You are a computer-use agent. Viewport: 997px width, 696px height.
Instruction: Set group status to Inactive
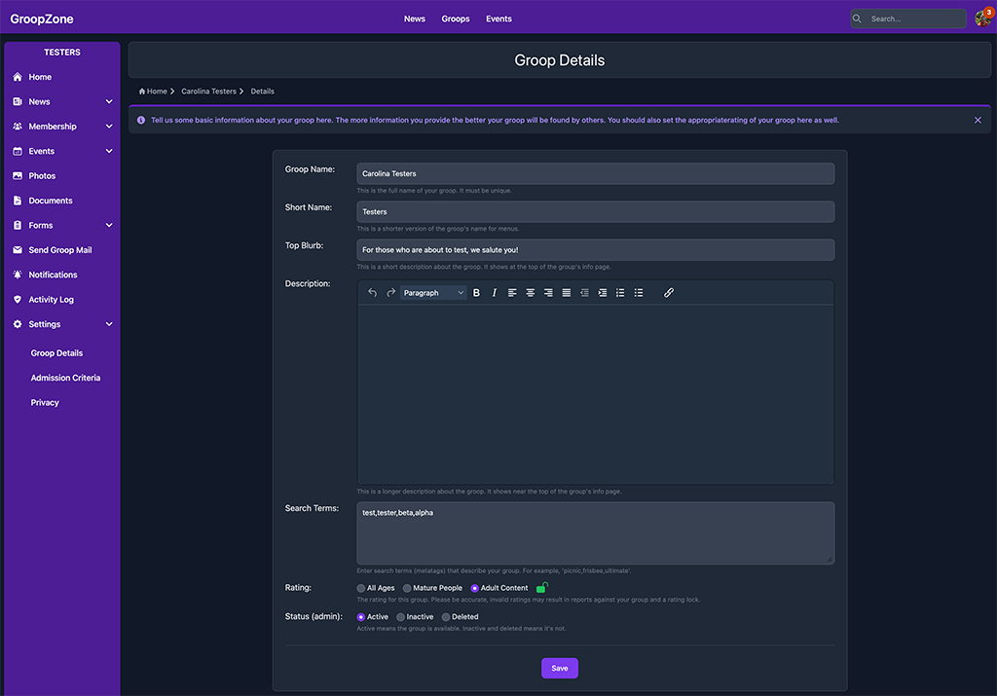(400, 617)
